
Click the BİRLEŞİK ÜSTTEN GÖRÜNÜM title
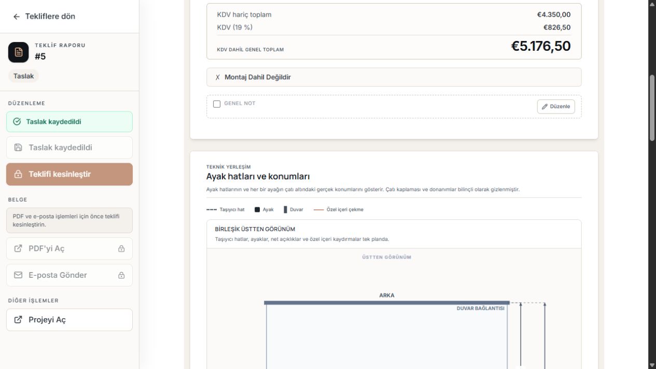255,229
